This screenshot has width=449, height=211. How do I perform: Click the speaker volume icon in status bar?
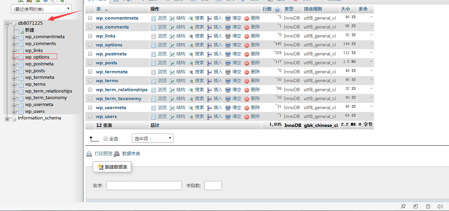(x=440, y=207)
